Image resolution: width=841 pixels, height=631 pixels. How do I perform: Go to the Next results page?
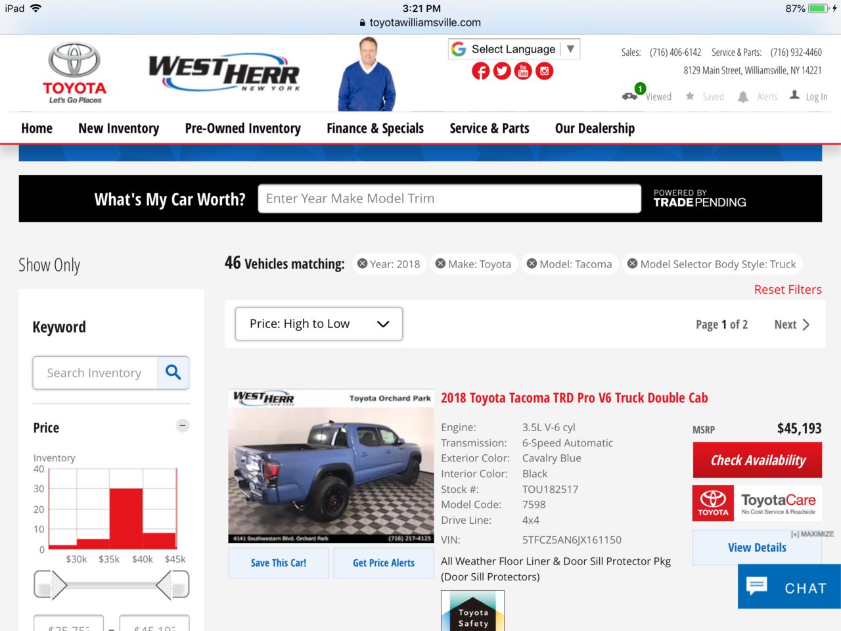point(792,325)
